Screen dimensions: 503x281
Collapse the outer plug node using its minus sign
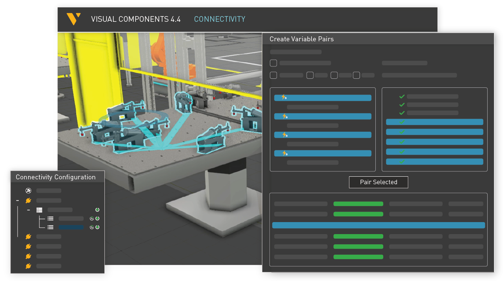point(17,201)
